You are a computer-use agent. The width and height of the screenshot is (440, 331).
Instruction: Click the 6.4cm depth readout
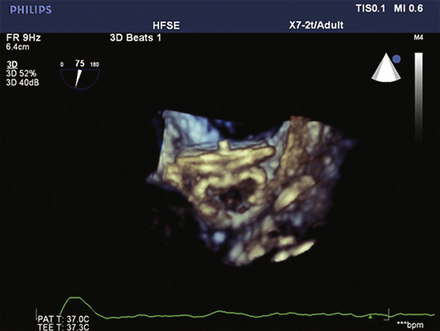17,46
